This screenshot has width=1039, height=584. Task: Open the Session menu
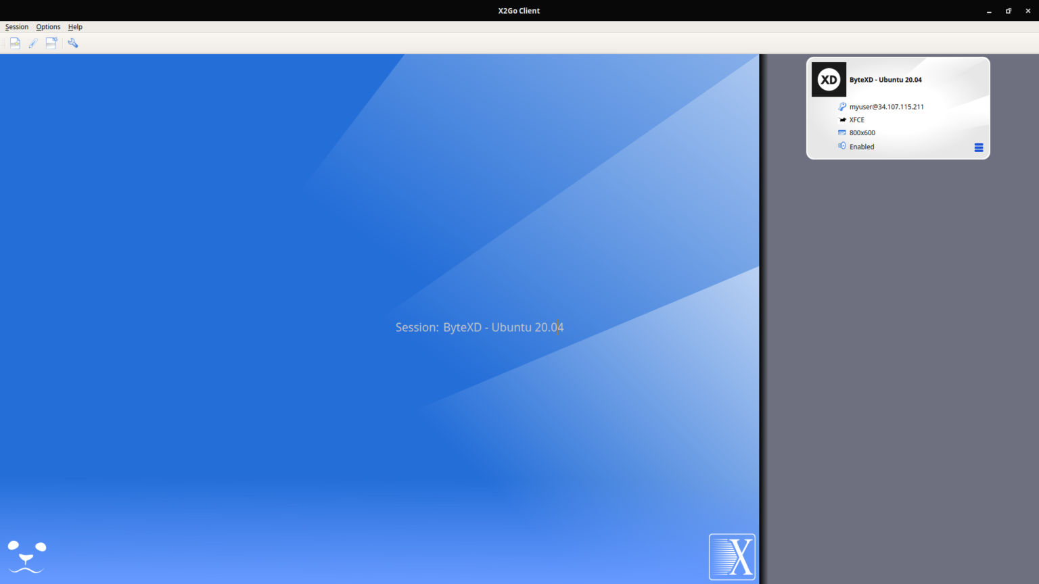pyautogui.click(x=16, y=26)
